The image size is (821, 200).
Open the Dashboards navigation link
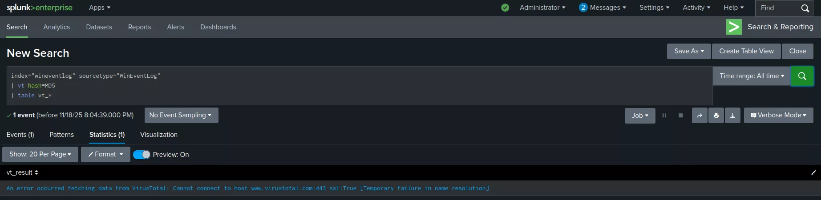click(x=218, y=27)
